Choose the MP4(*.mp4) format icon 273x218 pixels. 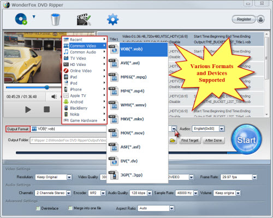[x=114, y=91]
